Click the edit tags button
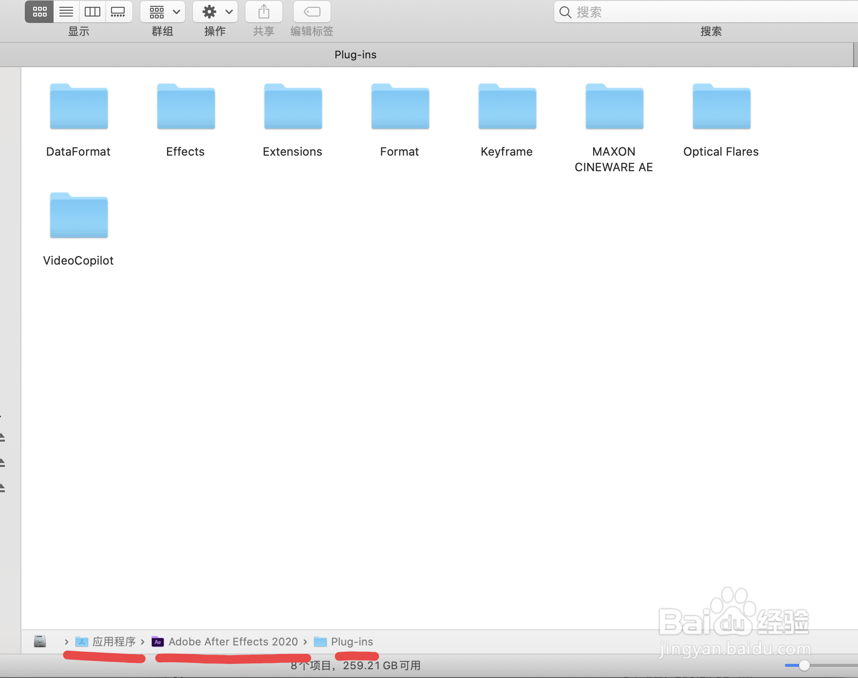Viewport: 858px width, 678px height. 312,12
